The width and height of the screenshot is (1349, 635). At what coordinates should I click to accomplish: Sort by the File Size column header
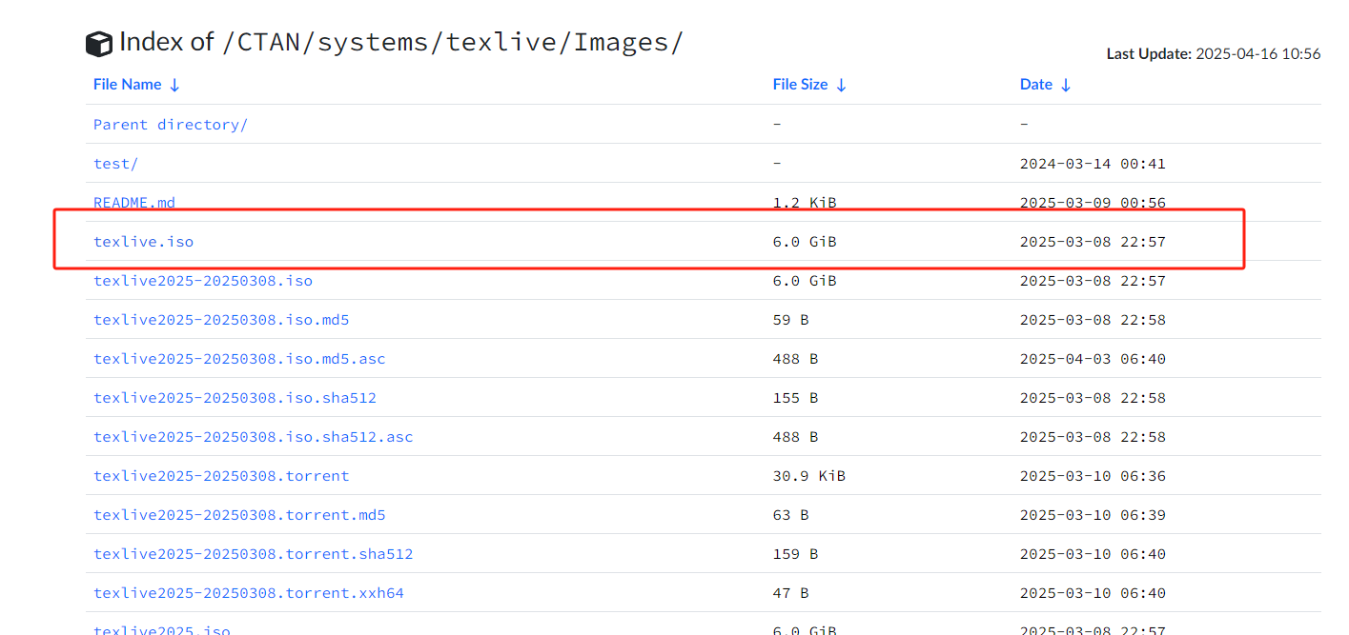click(809, 85)
